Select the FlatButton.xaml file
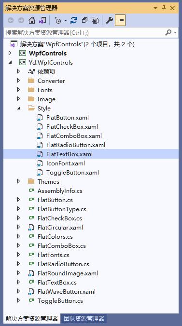Viewport: 182px width, 326px height. click(x=68, y=118)
